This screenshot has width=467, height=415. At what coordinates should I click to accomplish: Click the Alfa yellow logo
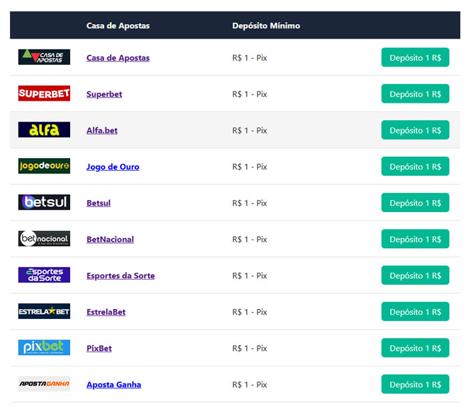44,129
